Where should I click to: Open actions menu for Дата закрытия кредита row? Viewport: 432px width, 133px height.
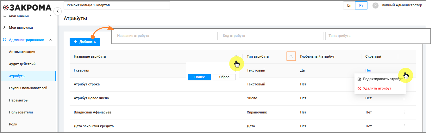pos(404,126)
